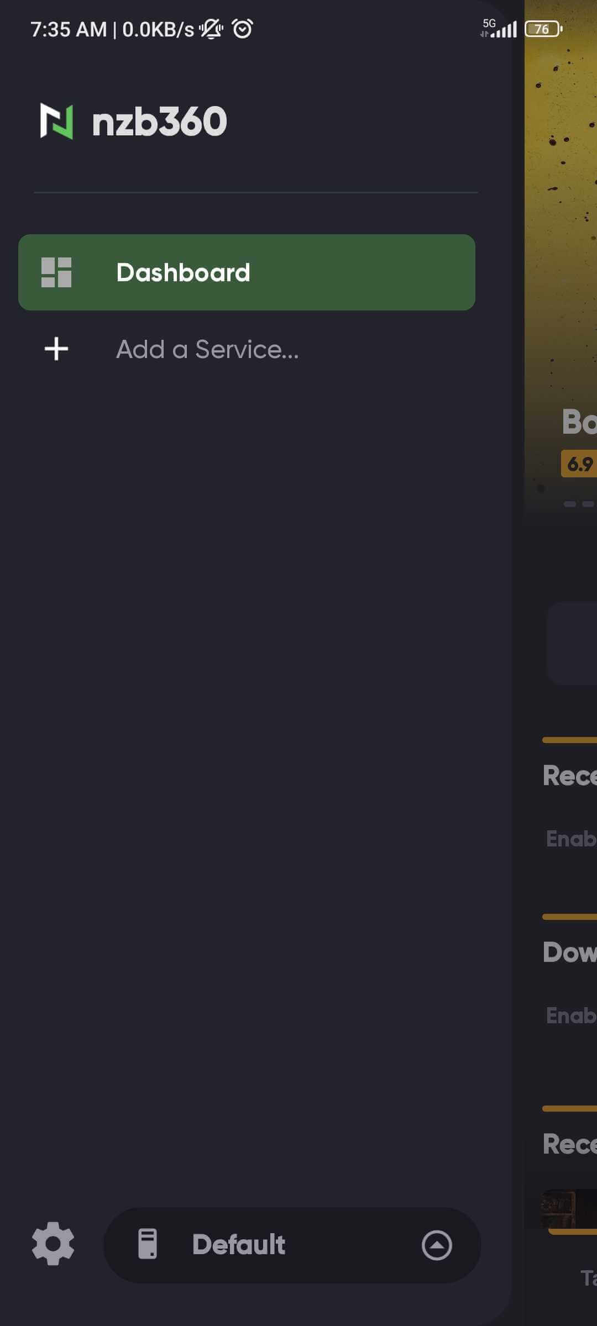Tap the muted bell status icon
This screenshot has height=1326, width=597.
point(211,29)
